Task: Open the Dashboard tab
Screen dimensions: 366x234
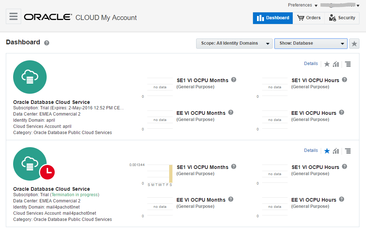Action: click(273, 18)
